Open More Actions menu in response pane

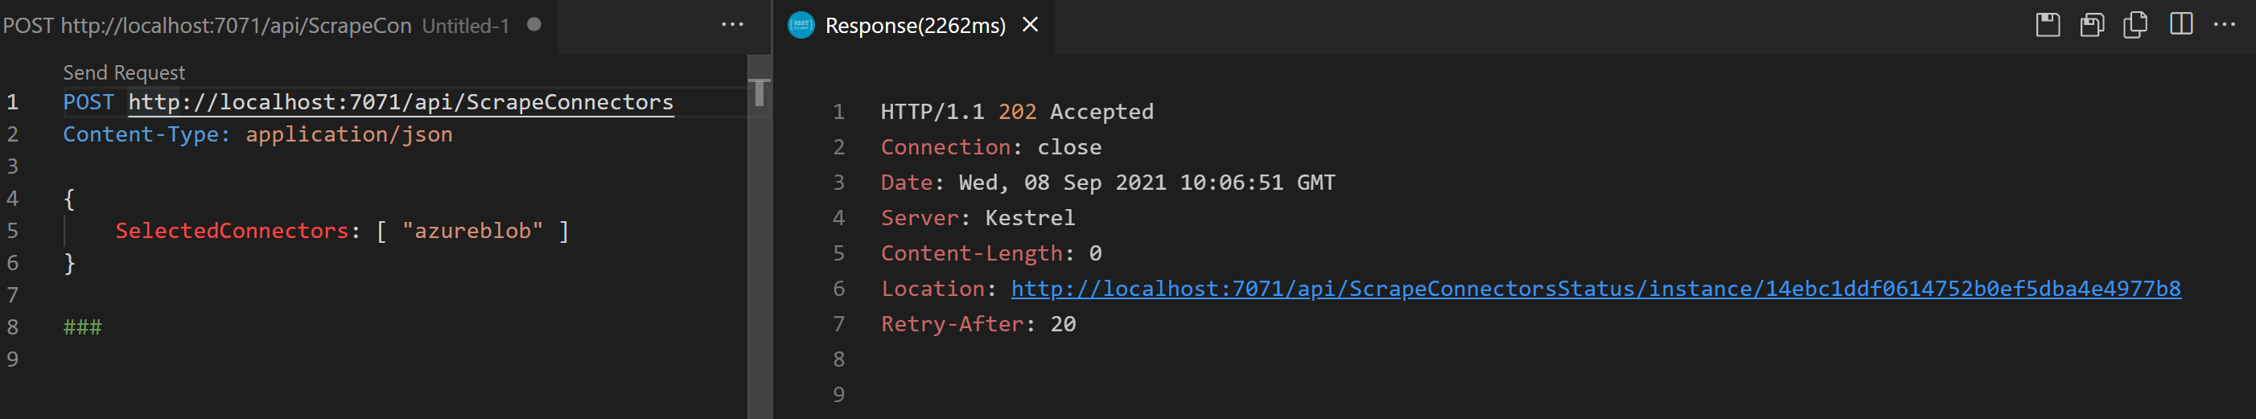click(x=2225, y=24)
